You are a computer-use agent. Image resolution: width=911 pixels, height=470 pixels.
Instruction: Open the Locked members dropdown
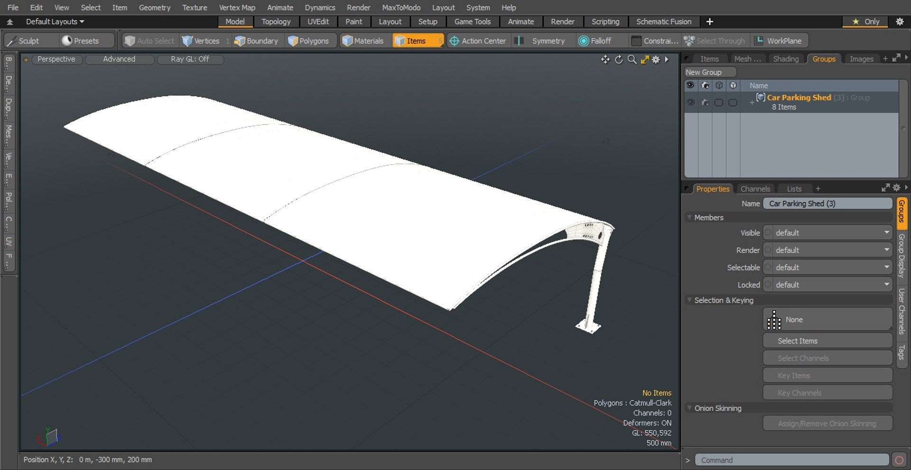pyautogui.click(x=827, y=285)
